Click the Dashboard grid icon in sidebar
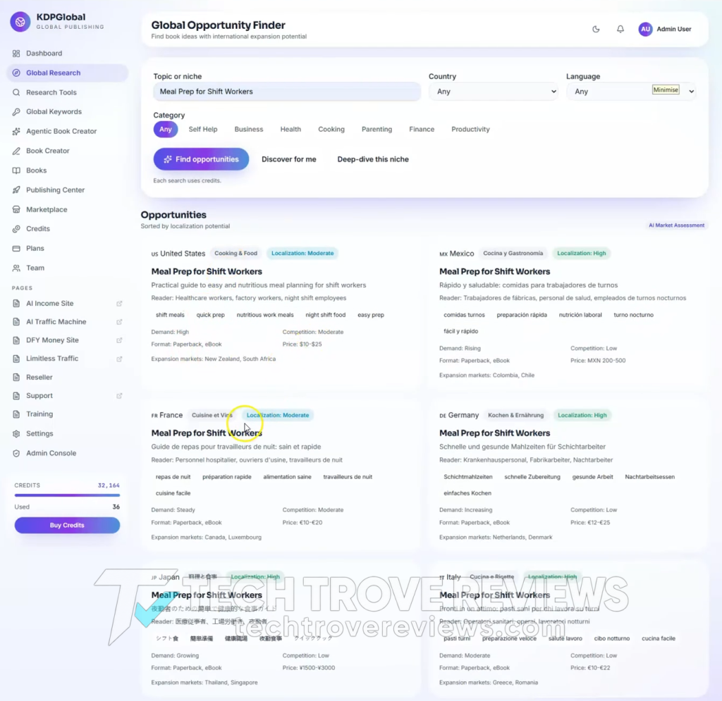Screen dimensions: 722x701 coord(17,54)
